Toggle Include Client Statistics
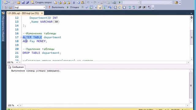Screen dimensions: 196x110 [110, 7]
